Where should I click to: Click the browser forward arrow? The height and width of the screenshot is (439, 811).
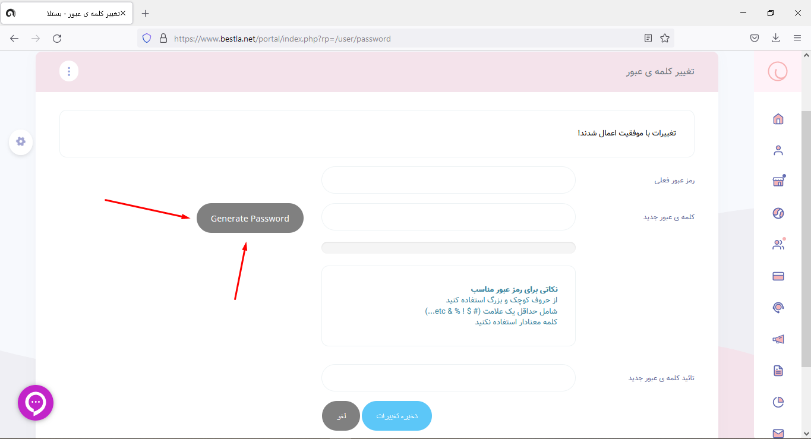[x=36, y=38]
